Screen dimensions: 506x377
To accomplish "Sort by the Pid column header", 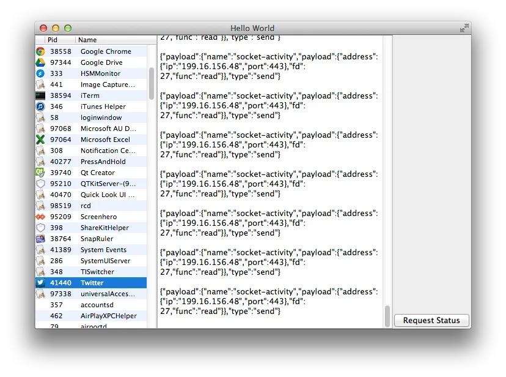I will tap(53, 40).
